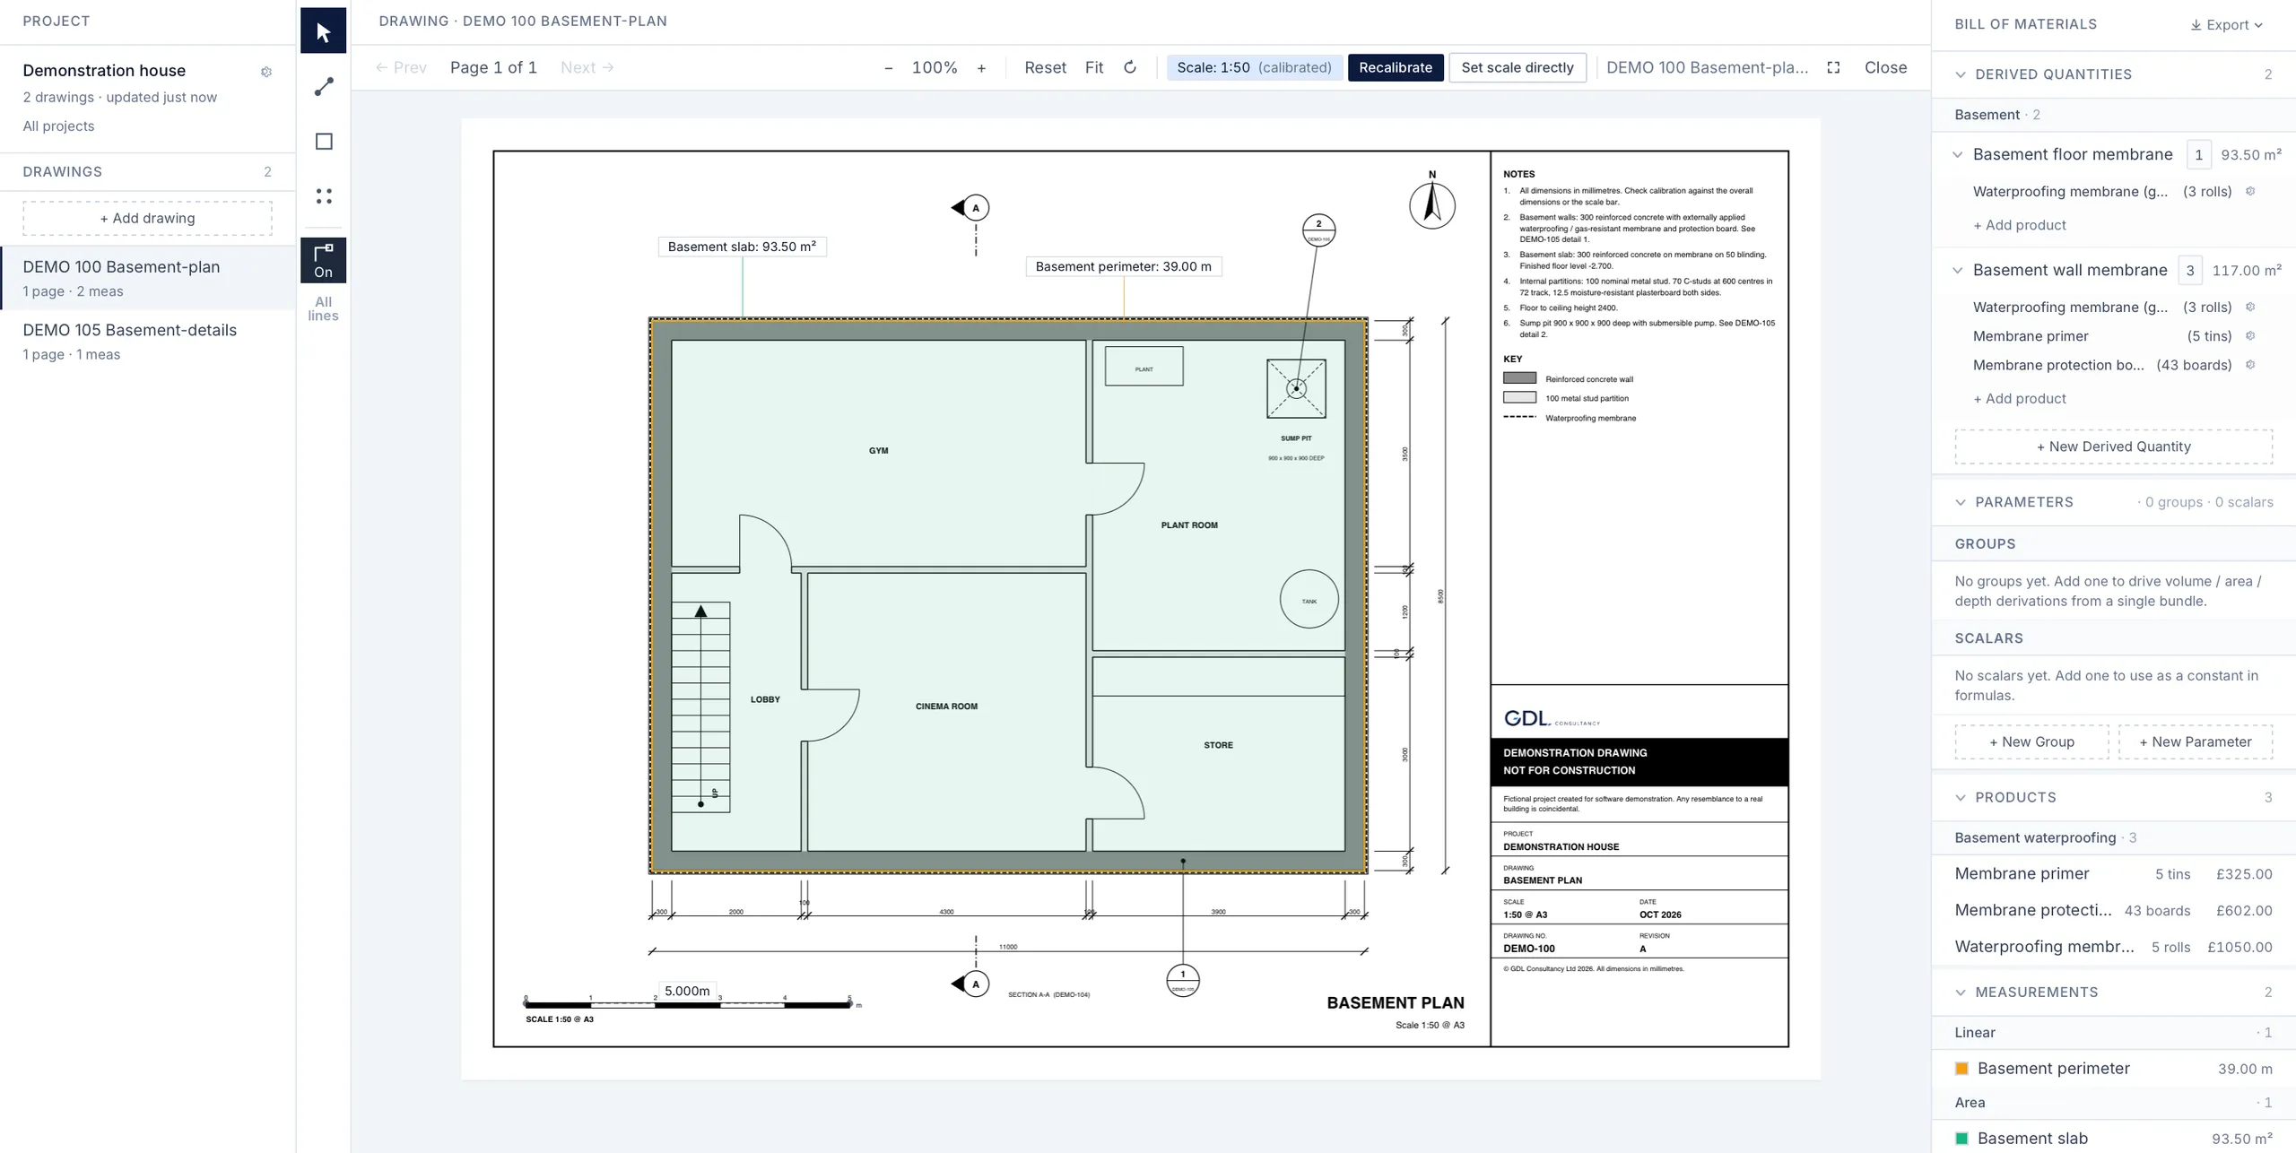
Task: Click the orange Basement perimeter color swatch
Action: click(1961, 1068)
